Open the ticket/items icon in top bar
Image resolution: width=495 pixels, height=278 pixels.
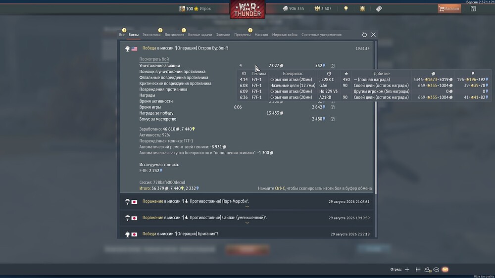click(x=379, y=8)
